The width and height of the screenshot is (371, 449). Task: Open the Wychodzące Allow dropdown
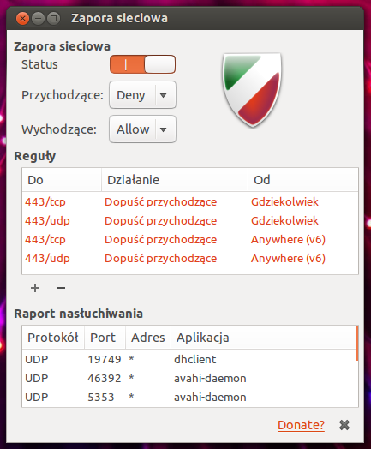[x=142, y=129]
